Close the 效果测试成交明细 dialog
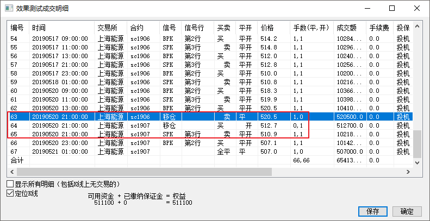430x221 pixels. tap(416, 9)
